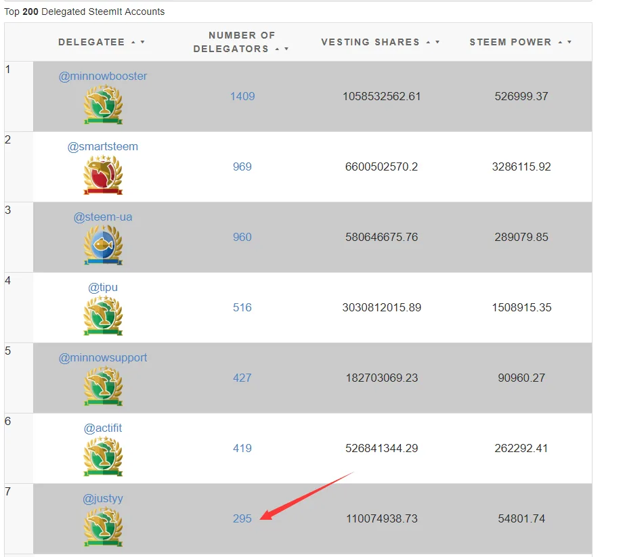Open the @justyy account link
623x557 pixels.
coord(103,498)
